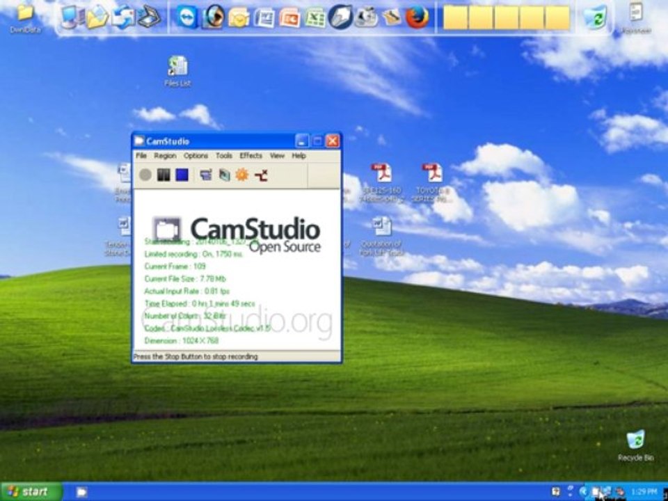Click the leftmost system tray icon

[x=556, y=492]
